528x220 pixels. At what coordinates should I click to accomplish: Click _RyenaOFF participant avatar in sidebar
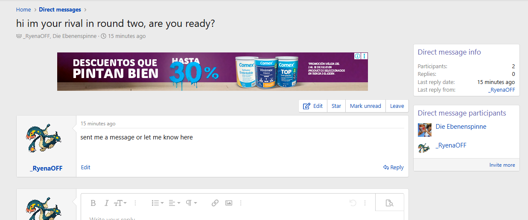click(424, 148)
